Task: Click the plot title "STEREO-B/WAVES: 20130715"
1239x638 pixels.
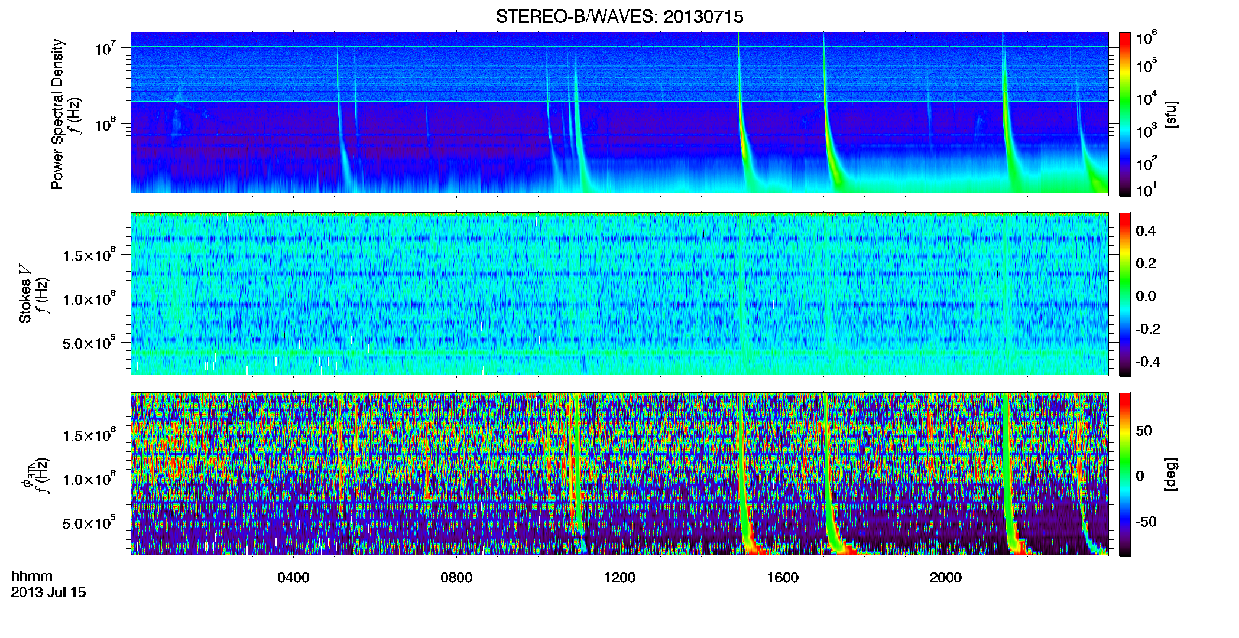Action: pyautogui.click(x=619, y=17)
